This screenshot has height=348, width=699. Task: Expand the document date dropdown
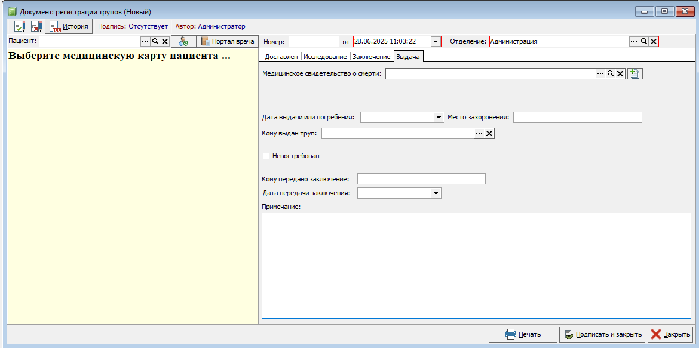[x=436, y=41]
